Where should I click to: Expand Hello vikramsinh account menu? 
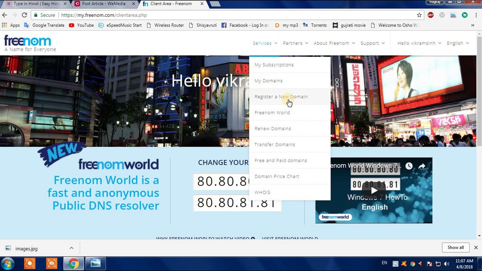(x=419, y=43)
